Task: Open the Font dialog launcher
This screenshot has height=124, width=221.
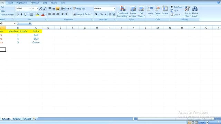Action: 46,19
